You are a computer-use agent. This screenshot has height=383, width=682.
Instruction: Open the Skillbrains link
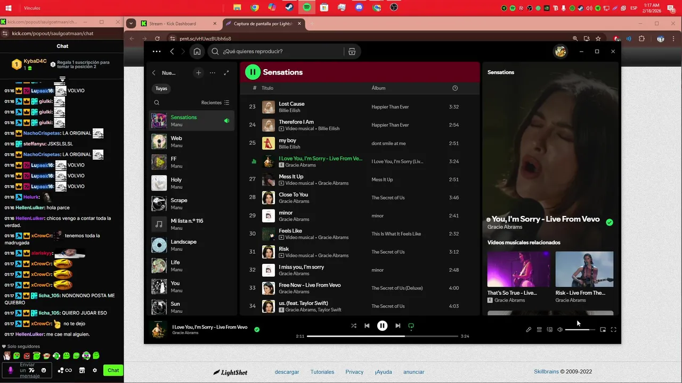(x=546, y=372)
